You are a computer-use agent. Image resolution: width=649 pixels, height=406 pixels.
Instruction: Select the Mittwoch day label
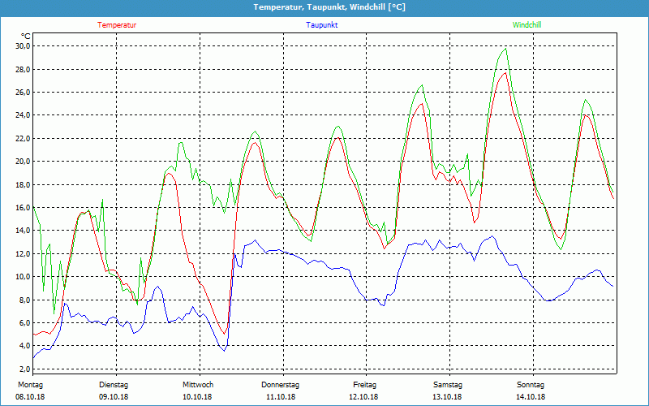point(198,385)
